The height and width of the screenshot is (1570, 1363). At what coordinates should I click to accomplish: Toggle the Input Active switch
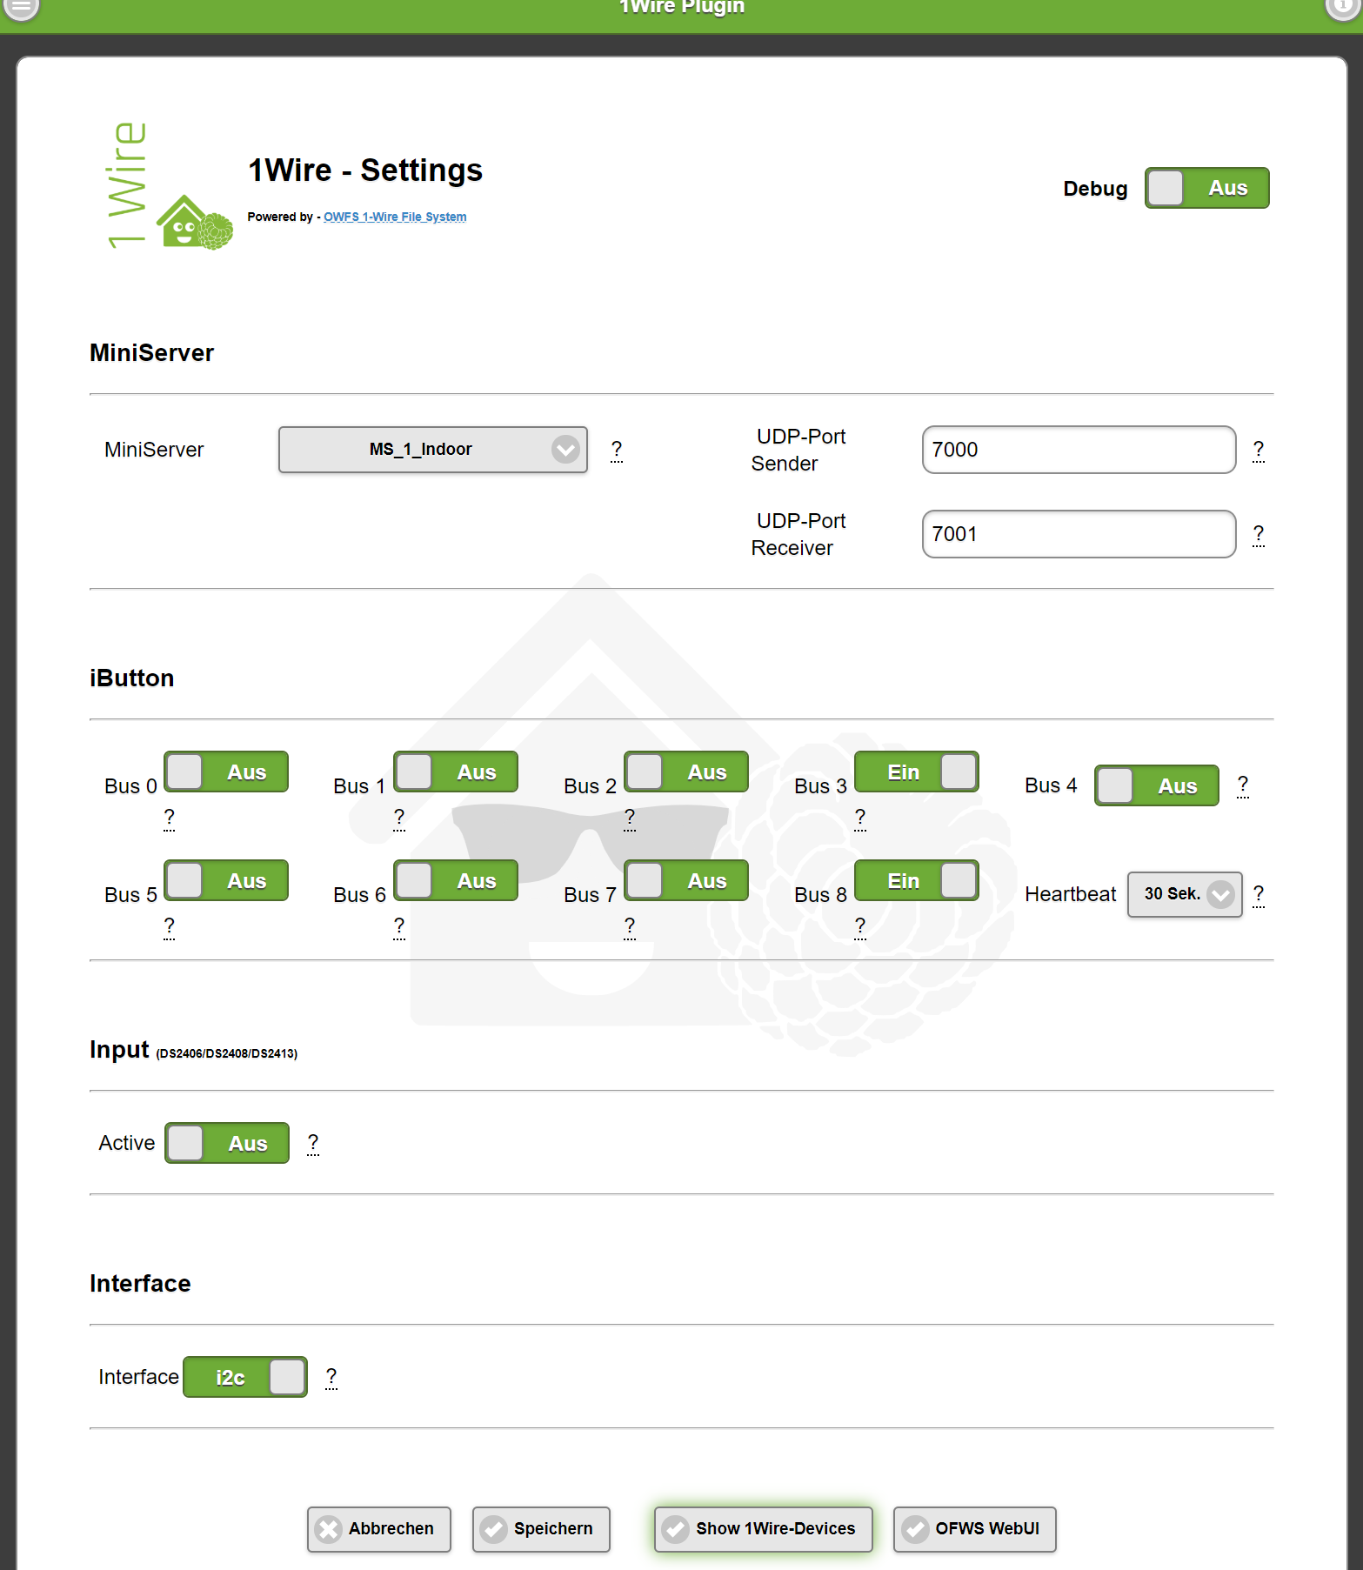click(227, 1143)
